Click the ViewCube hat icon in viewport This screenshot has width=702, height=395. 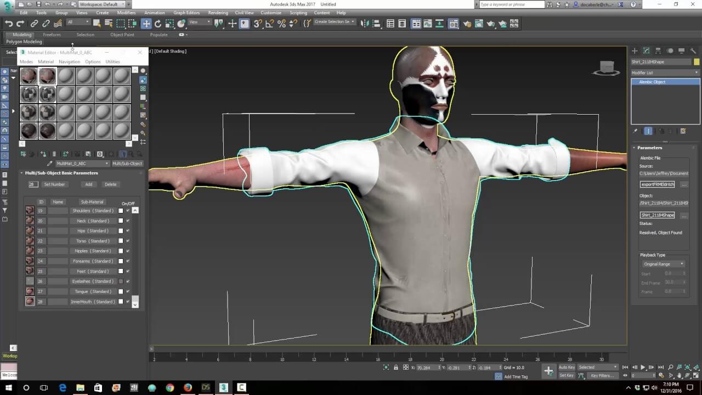(x=605, y=67)
